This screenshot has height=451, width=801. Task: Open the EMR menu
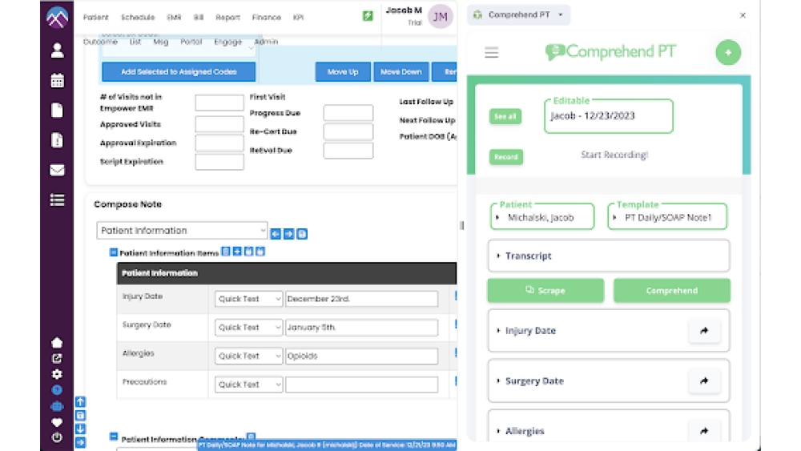coord(174,18)
